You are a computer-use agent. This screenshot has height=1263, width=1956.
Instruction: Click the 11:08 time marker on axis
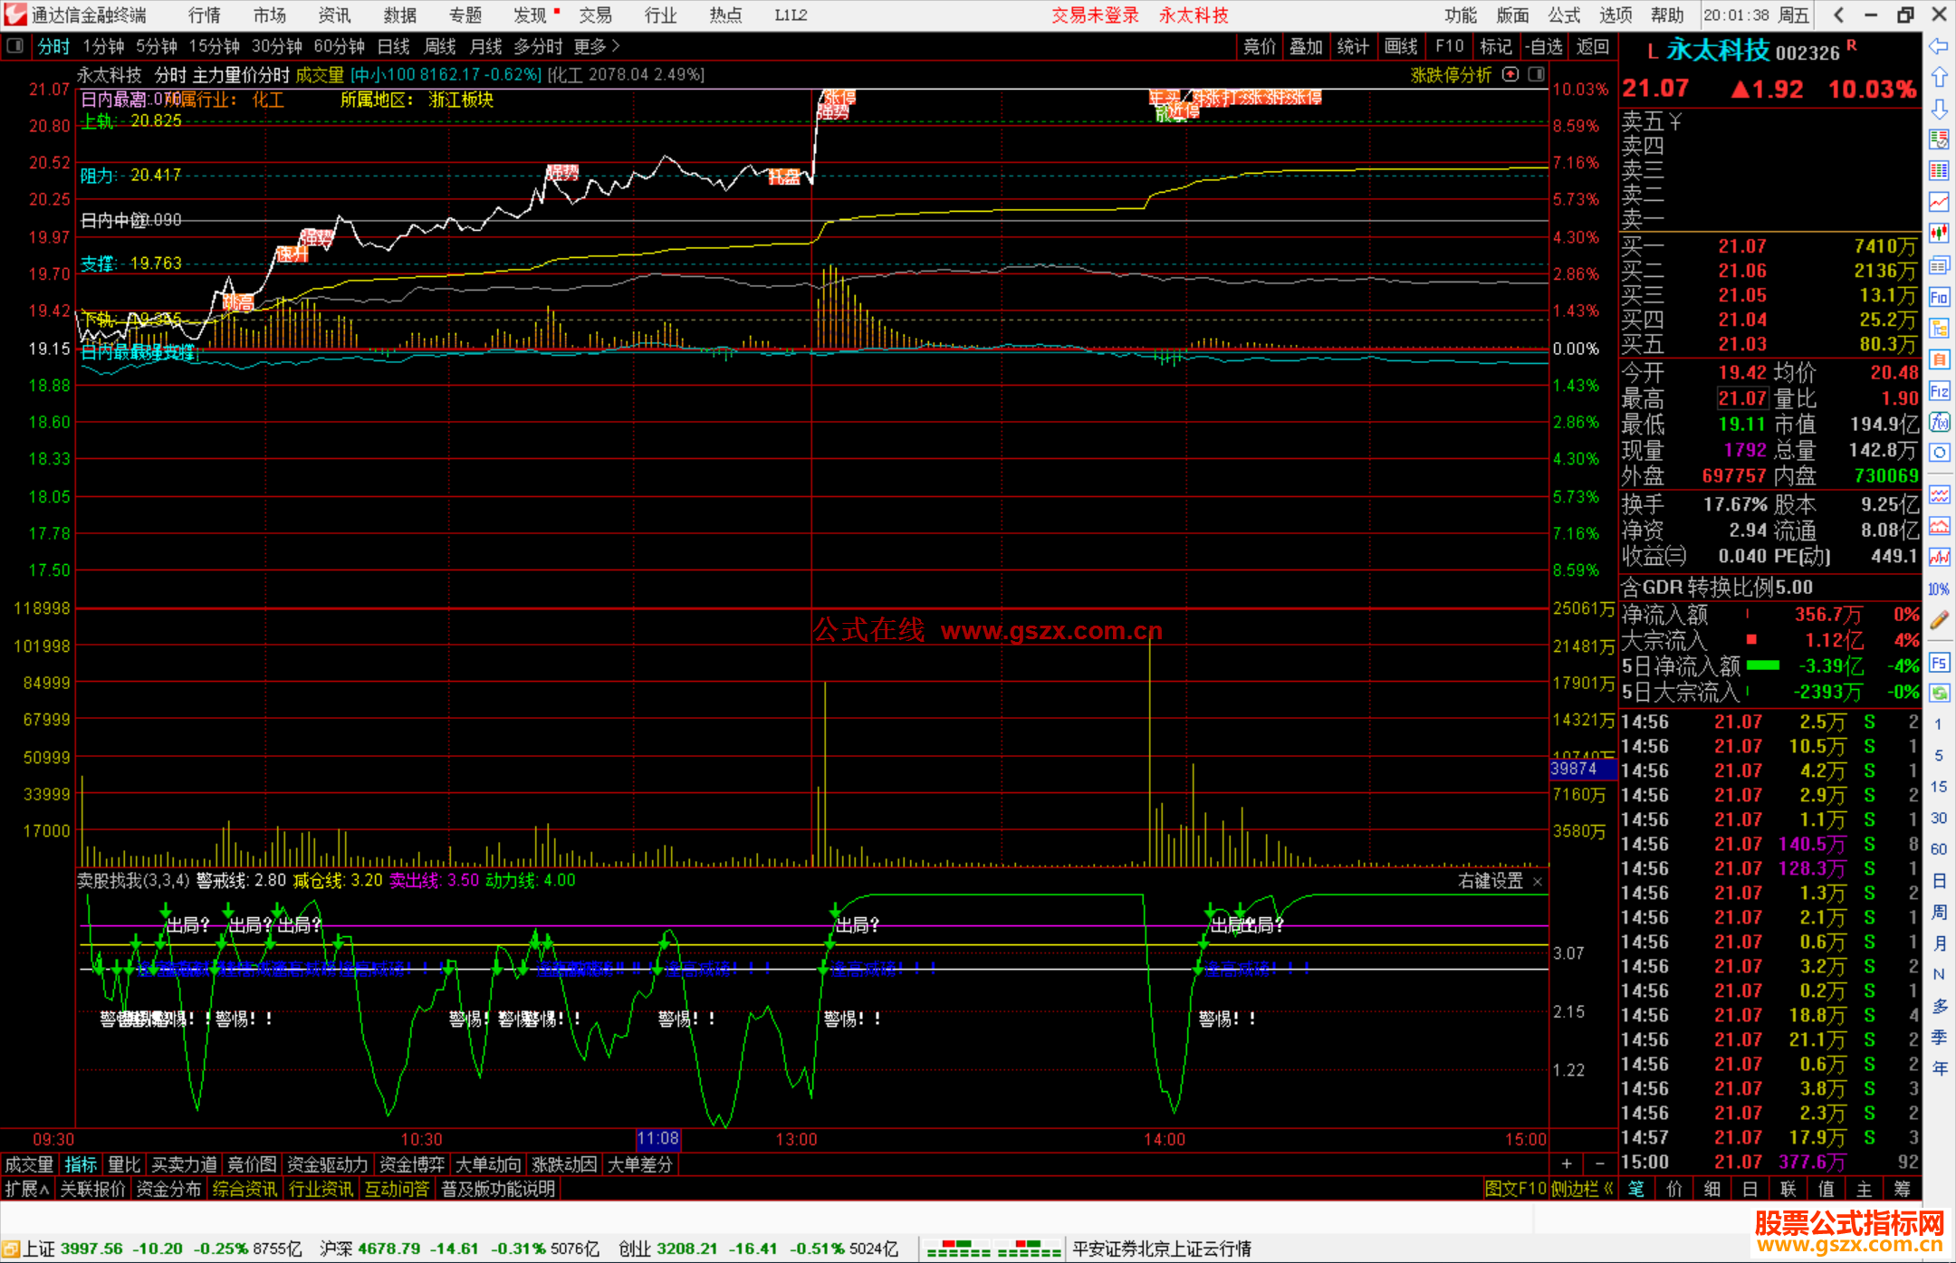[x=657, y=1139]
